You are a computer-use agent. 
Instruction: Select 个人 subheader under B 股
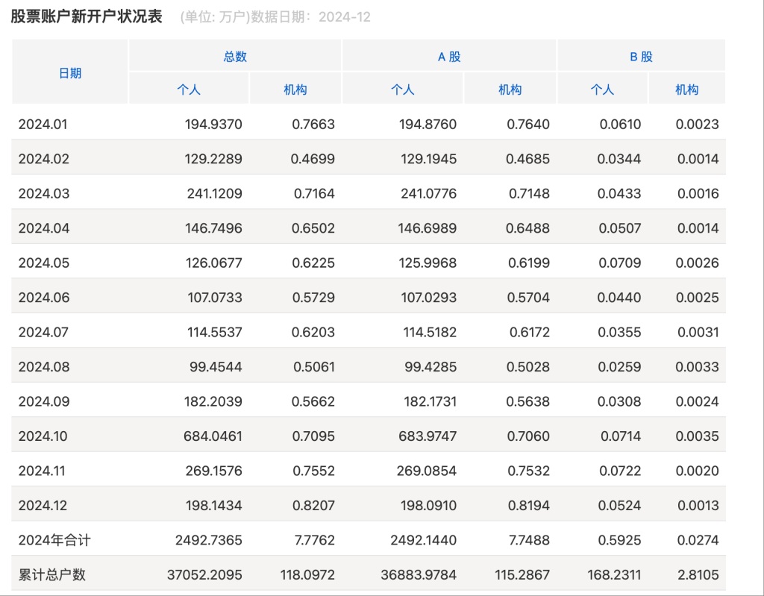click(x=602, y=90)
